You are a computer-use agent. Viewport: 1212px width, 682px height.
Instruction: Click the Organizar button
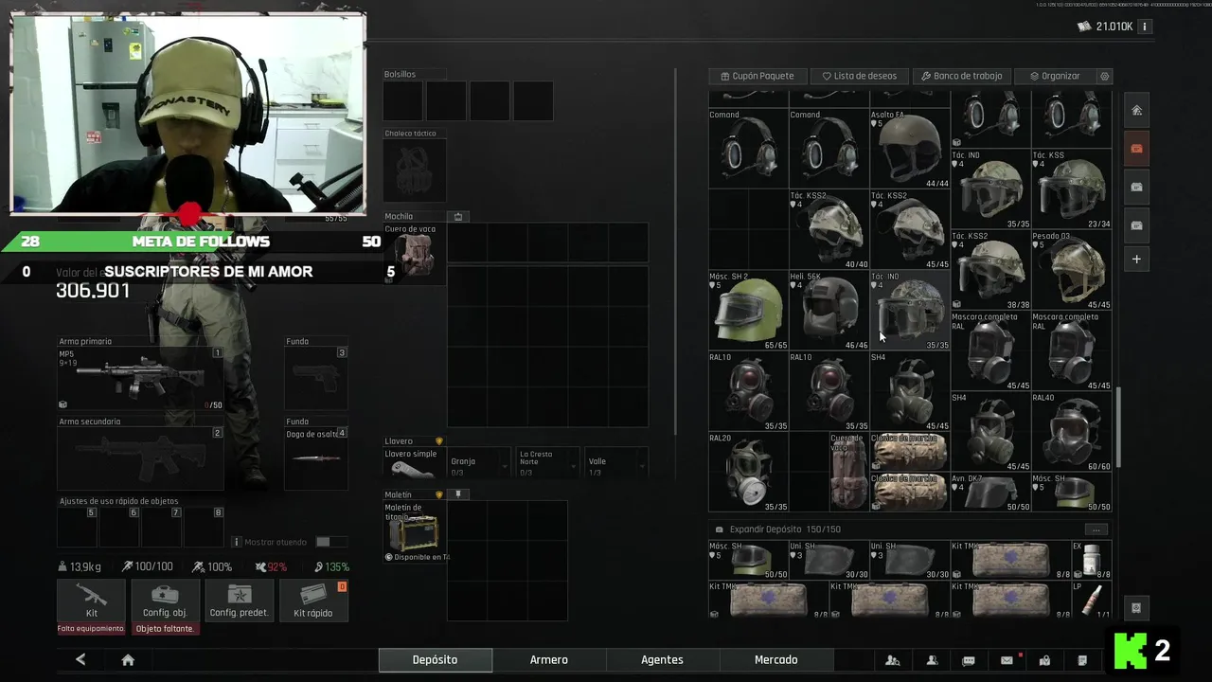1055,76
